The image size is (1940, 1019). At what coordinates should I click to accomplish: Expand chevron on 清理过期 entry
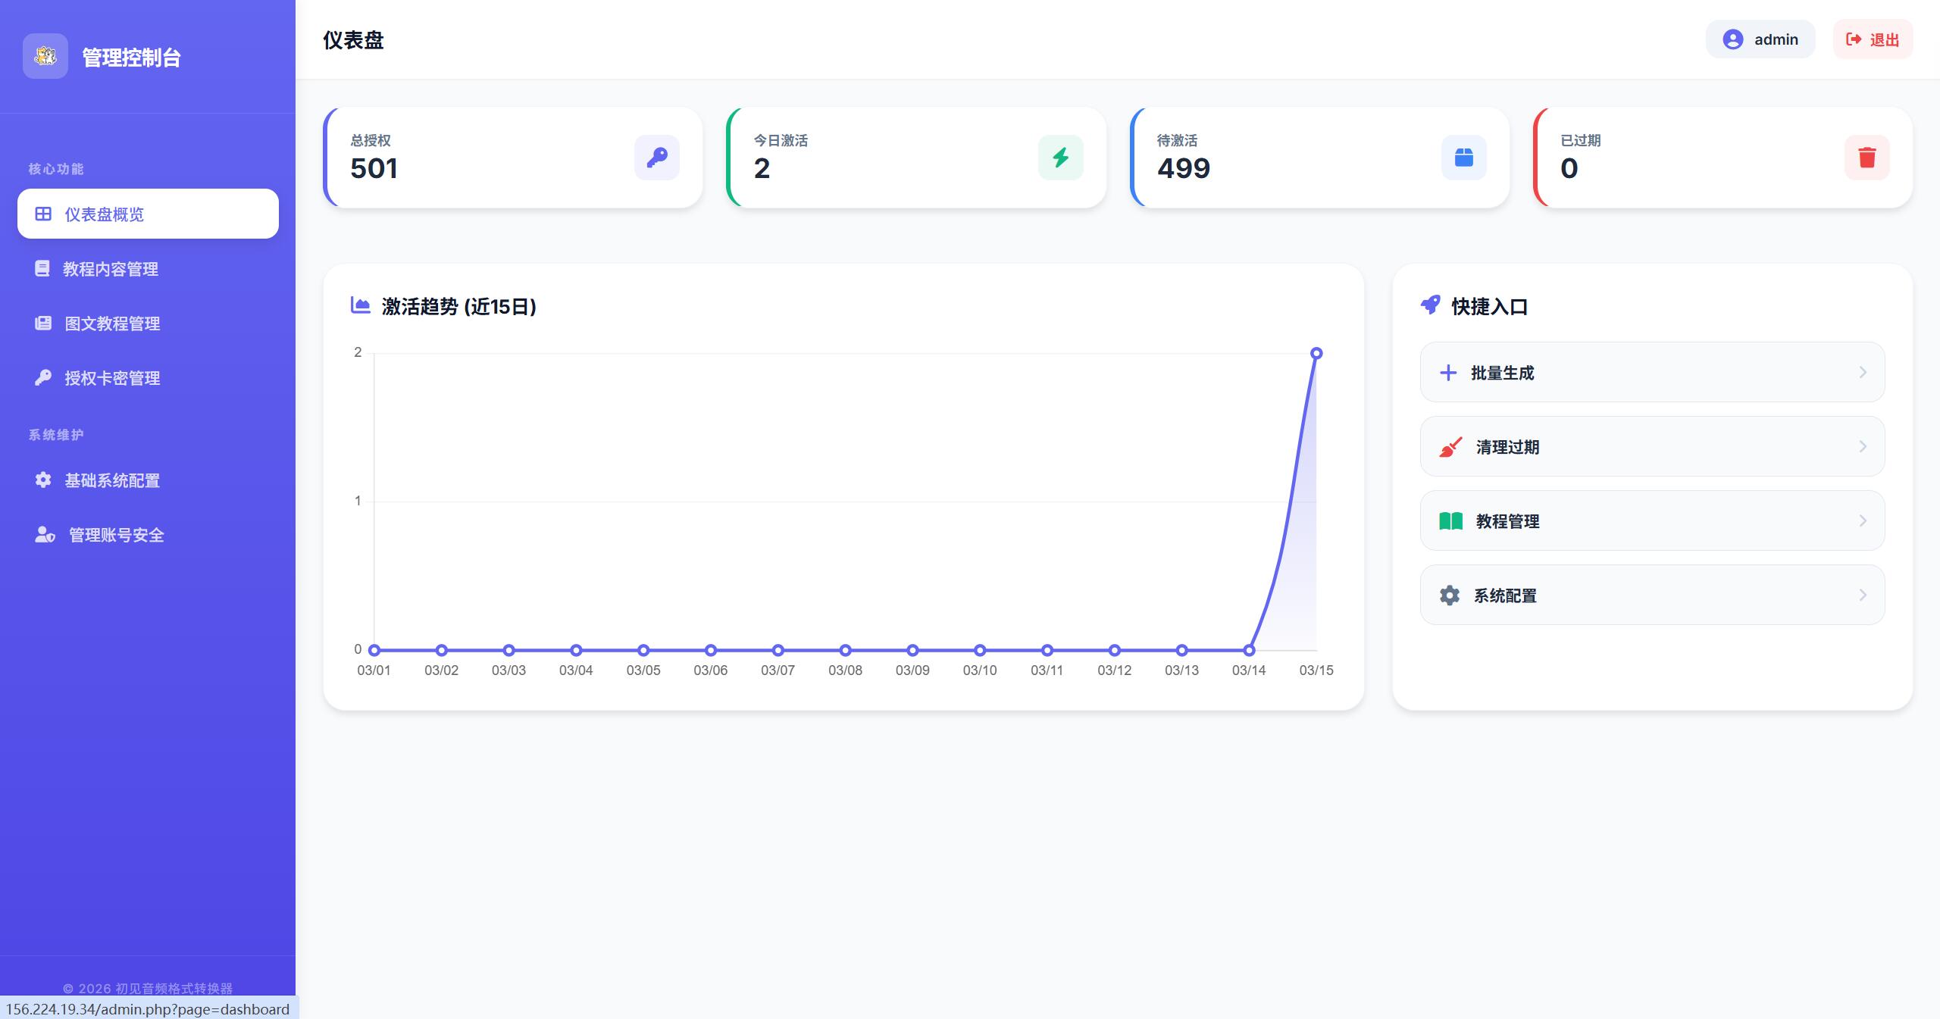click(x=1863, y=446)
